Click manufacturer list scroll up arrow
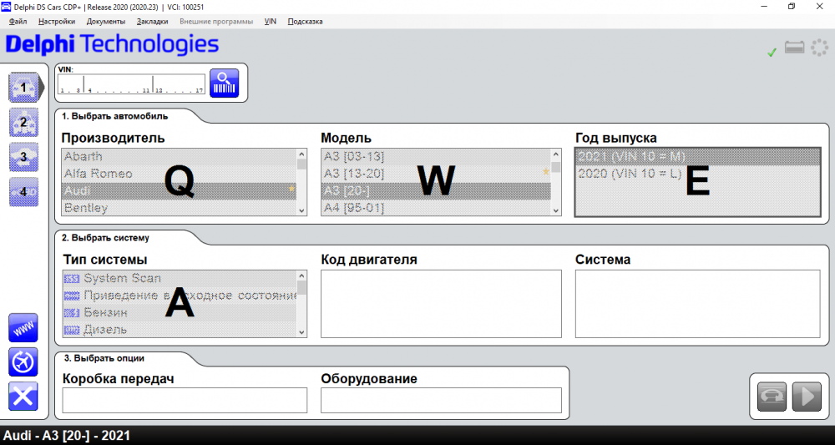The height and width of the screenshot is (445, 835). point(302,154)
